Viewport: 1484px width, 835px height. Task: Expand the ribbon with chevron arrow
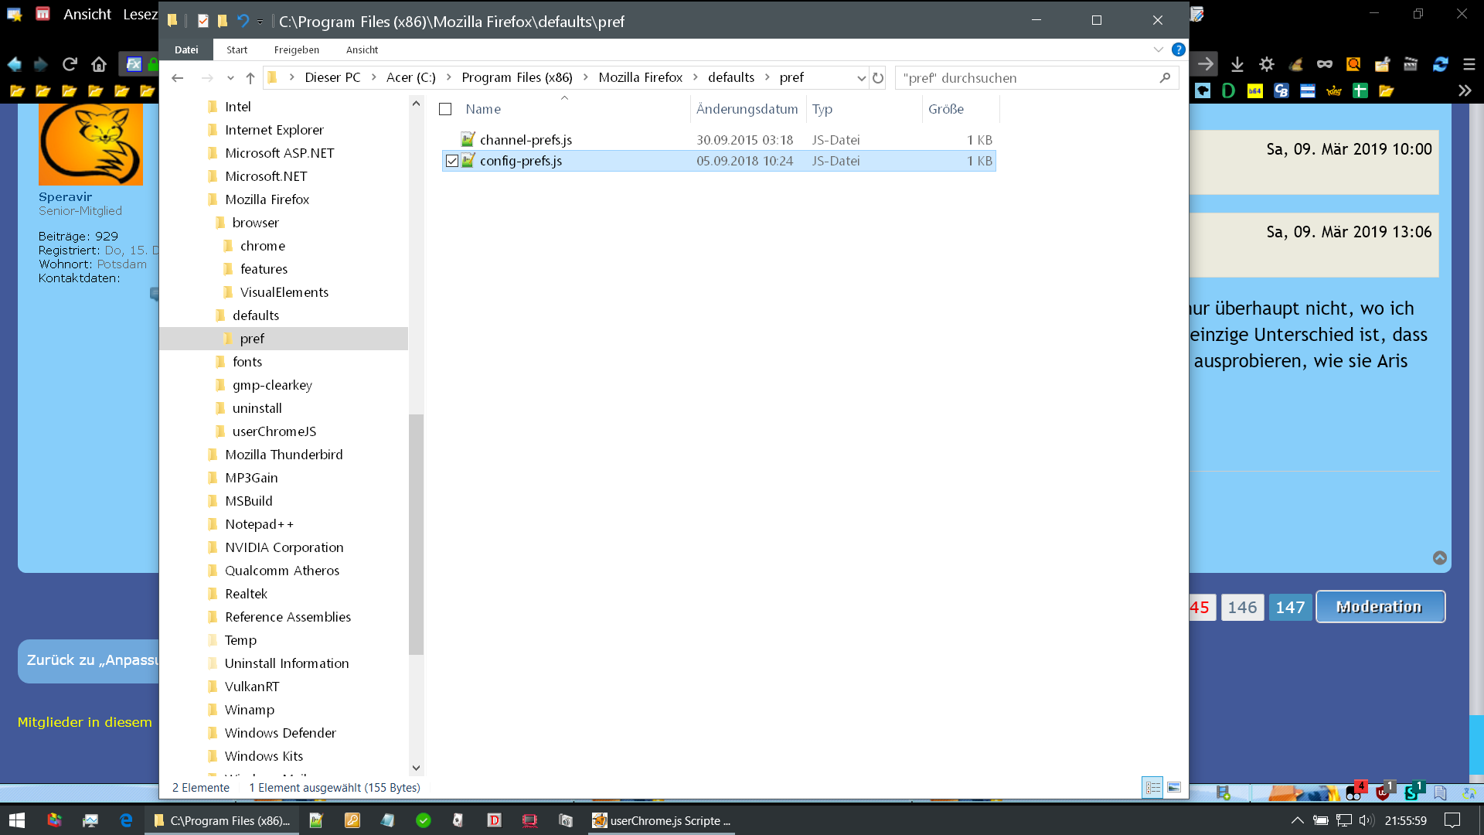click(x=1158, y=49)
